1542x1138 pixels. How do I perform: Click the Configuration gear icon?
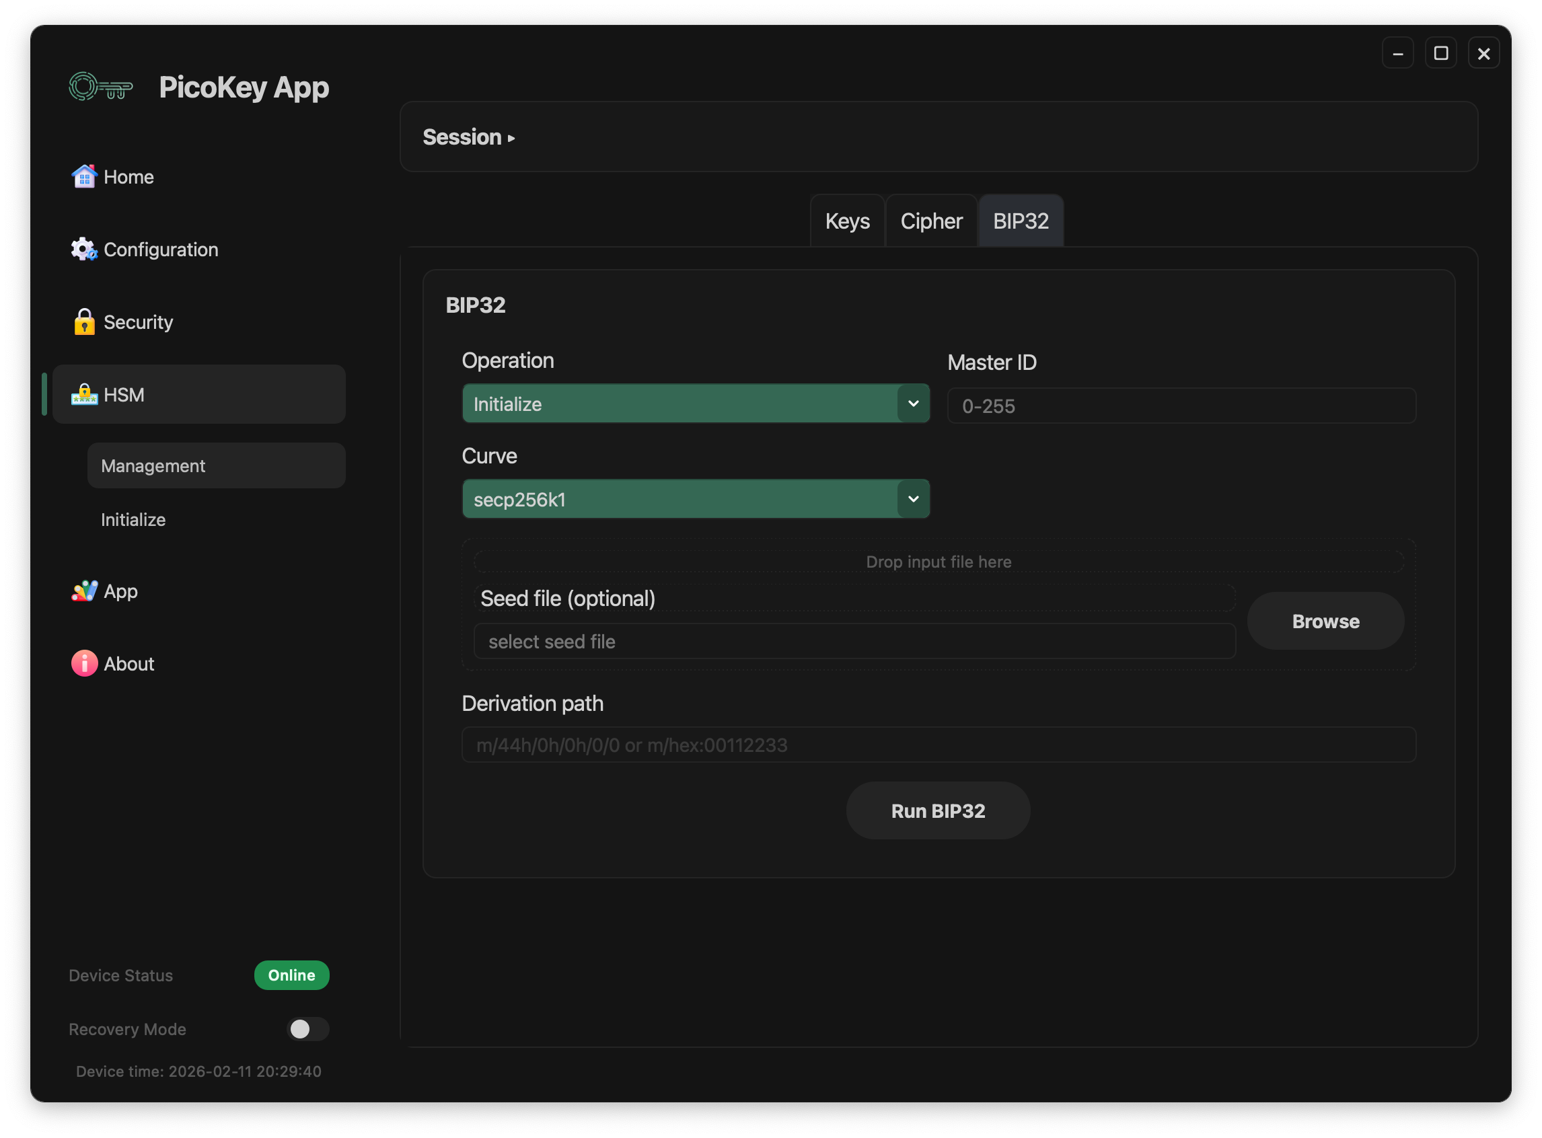tap(84, 250)
